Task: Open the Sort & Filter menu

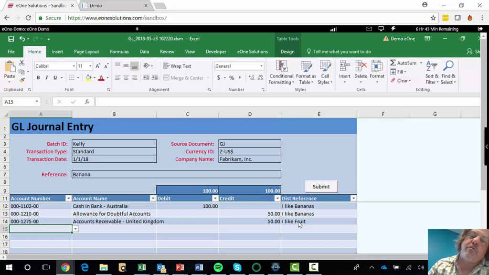Action: click(432, 73)
